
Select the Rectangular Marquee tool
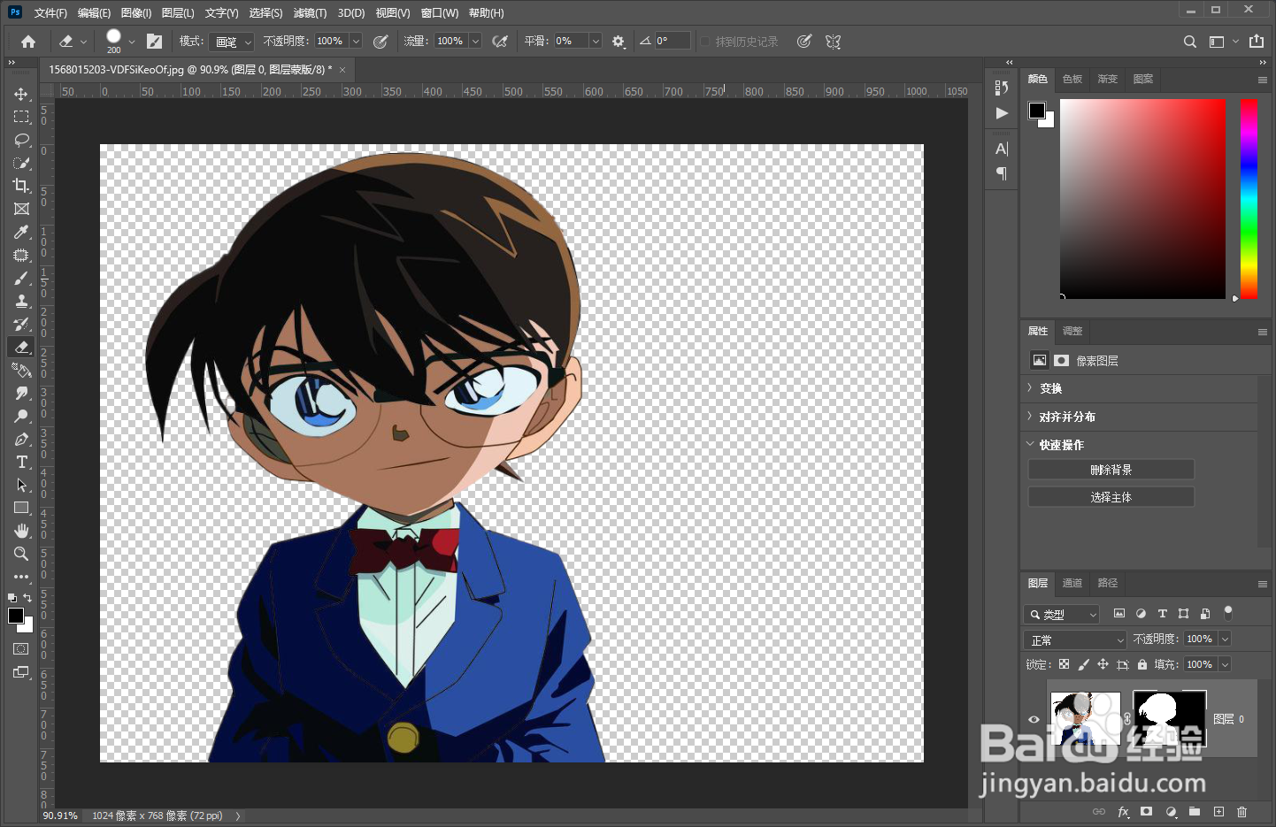coord(21,117)
